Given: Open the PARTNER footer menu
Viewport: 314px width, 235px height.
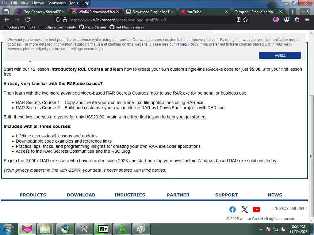Looking at the screenshot, I should tap(178, 195).
